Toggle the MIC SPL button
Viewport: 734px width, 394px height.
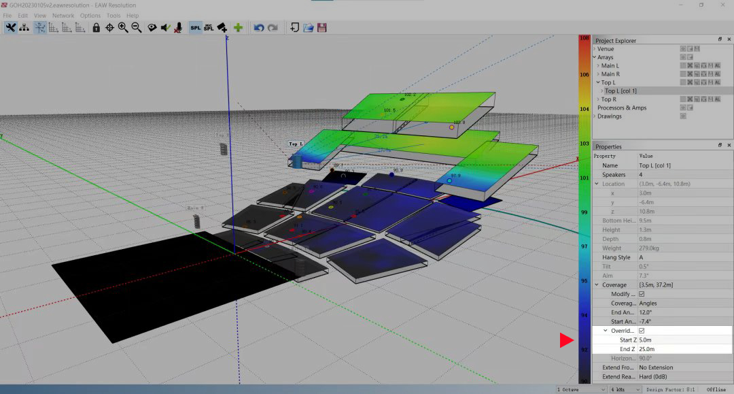tap(209, 28)
